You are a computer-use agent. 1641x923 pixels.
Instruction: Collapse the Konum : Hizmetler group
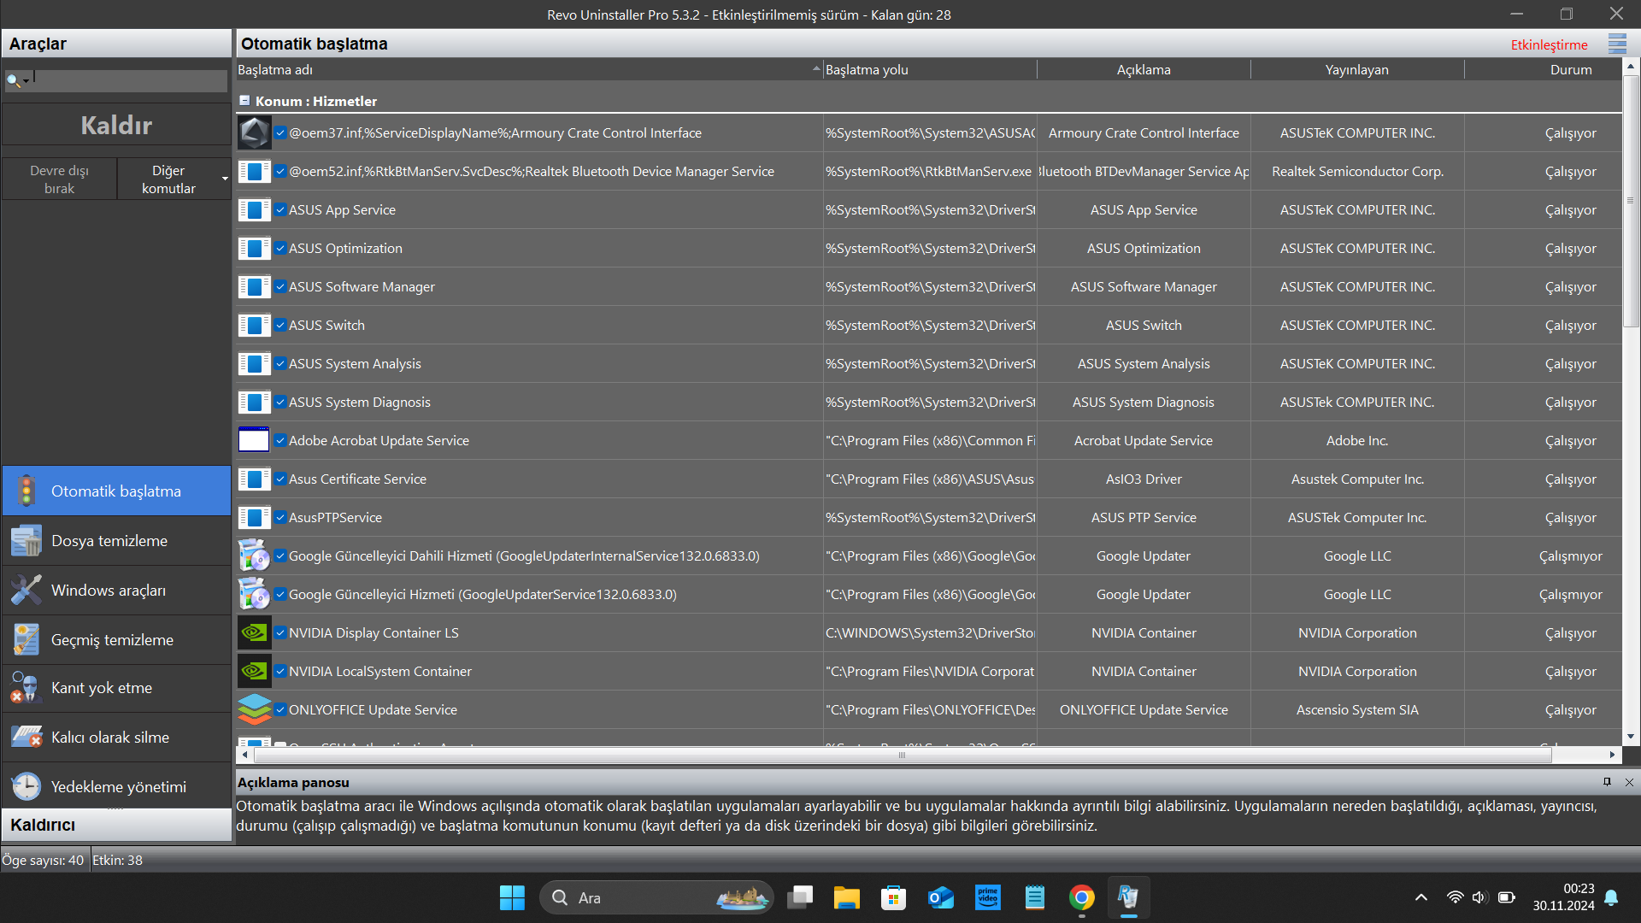tap(245, 101)
